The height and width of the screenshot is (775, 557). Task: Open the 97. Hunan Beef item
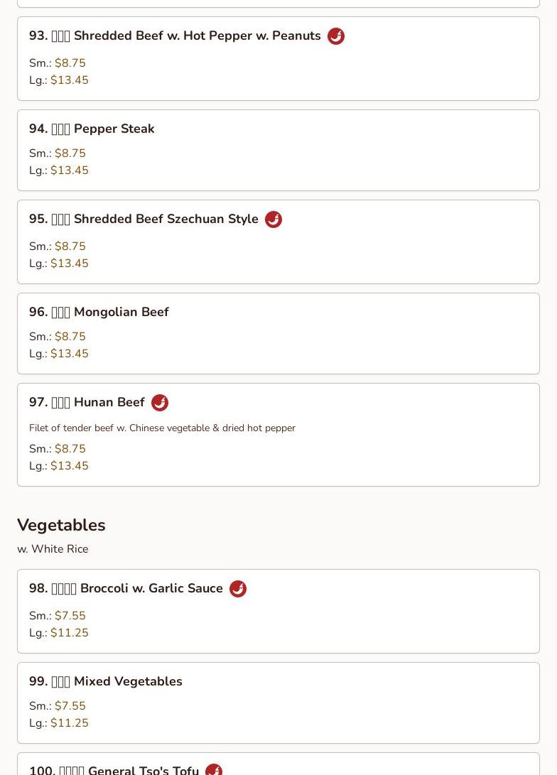pos(278,435)
